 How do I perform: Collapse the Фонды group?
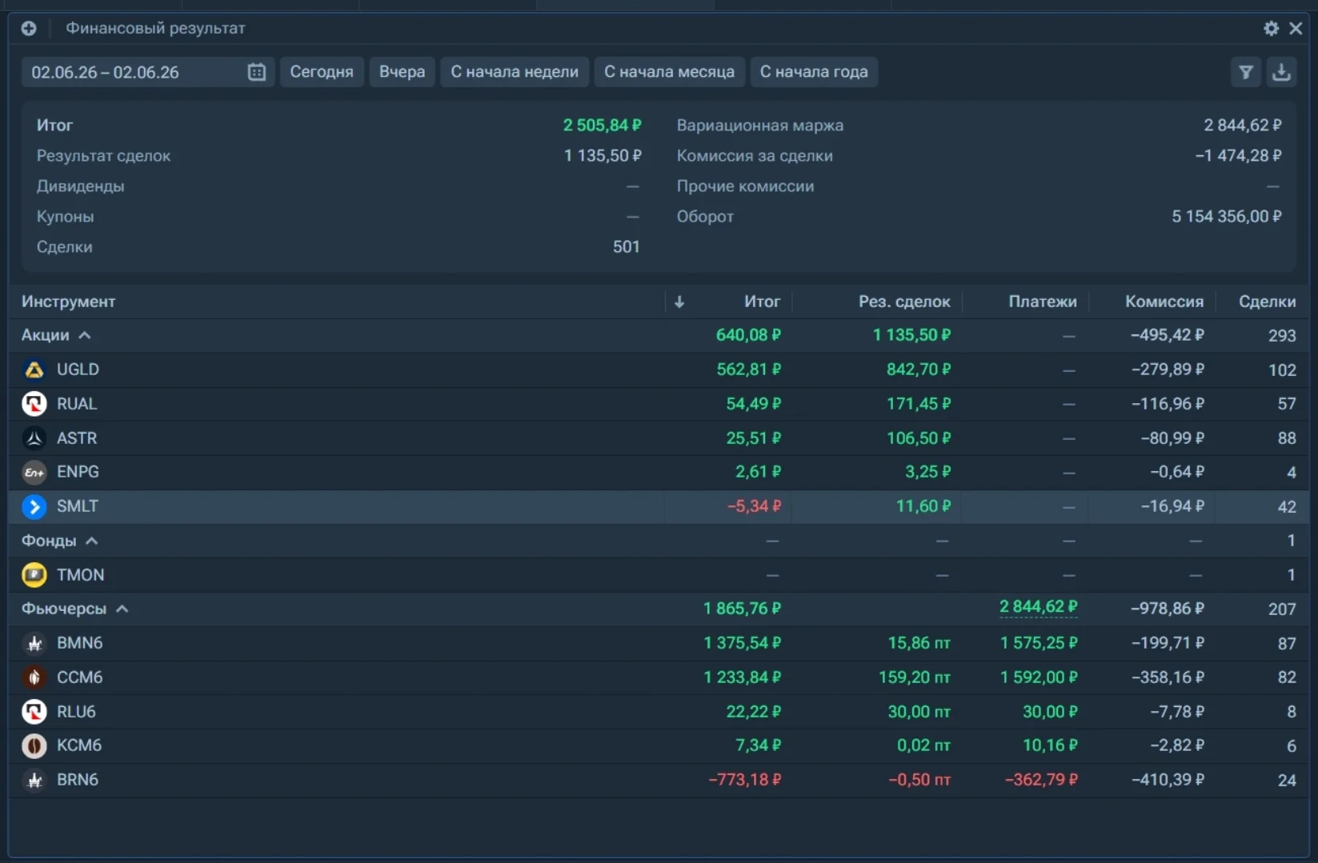[x=92, y=541]
